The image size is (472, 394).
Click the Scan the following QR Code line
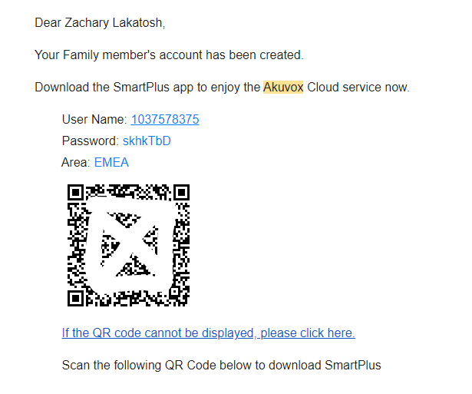(222, 365)
